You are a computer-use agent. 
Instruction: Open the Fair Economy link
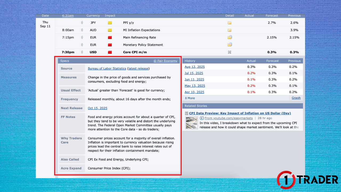165,61
